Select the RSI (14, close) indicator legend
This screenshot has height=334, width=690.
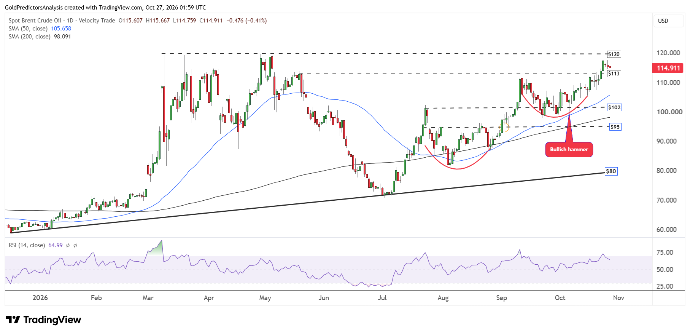[27, 245]
